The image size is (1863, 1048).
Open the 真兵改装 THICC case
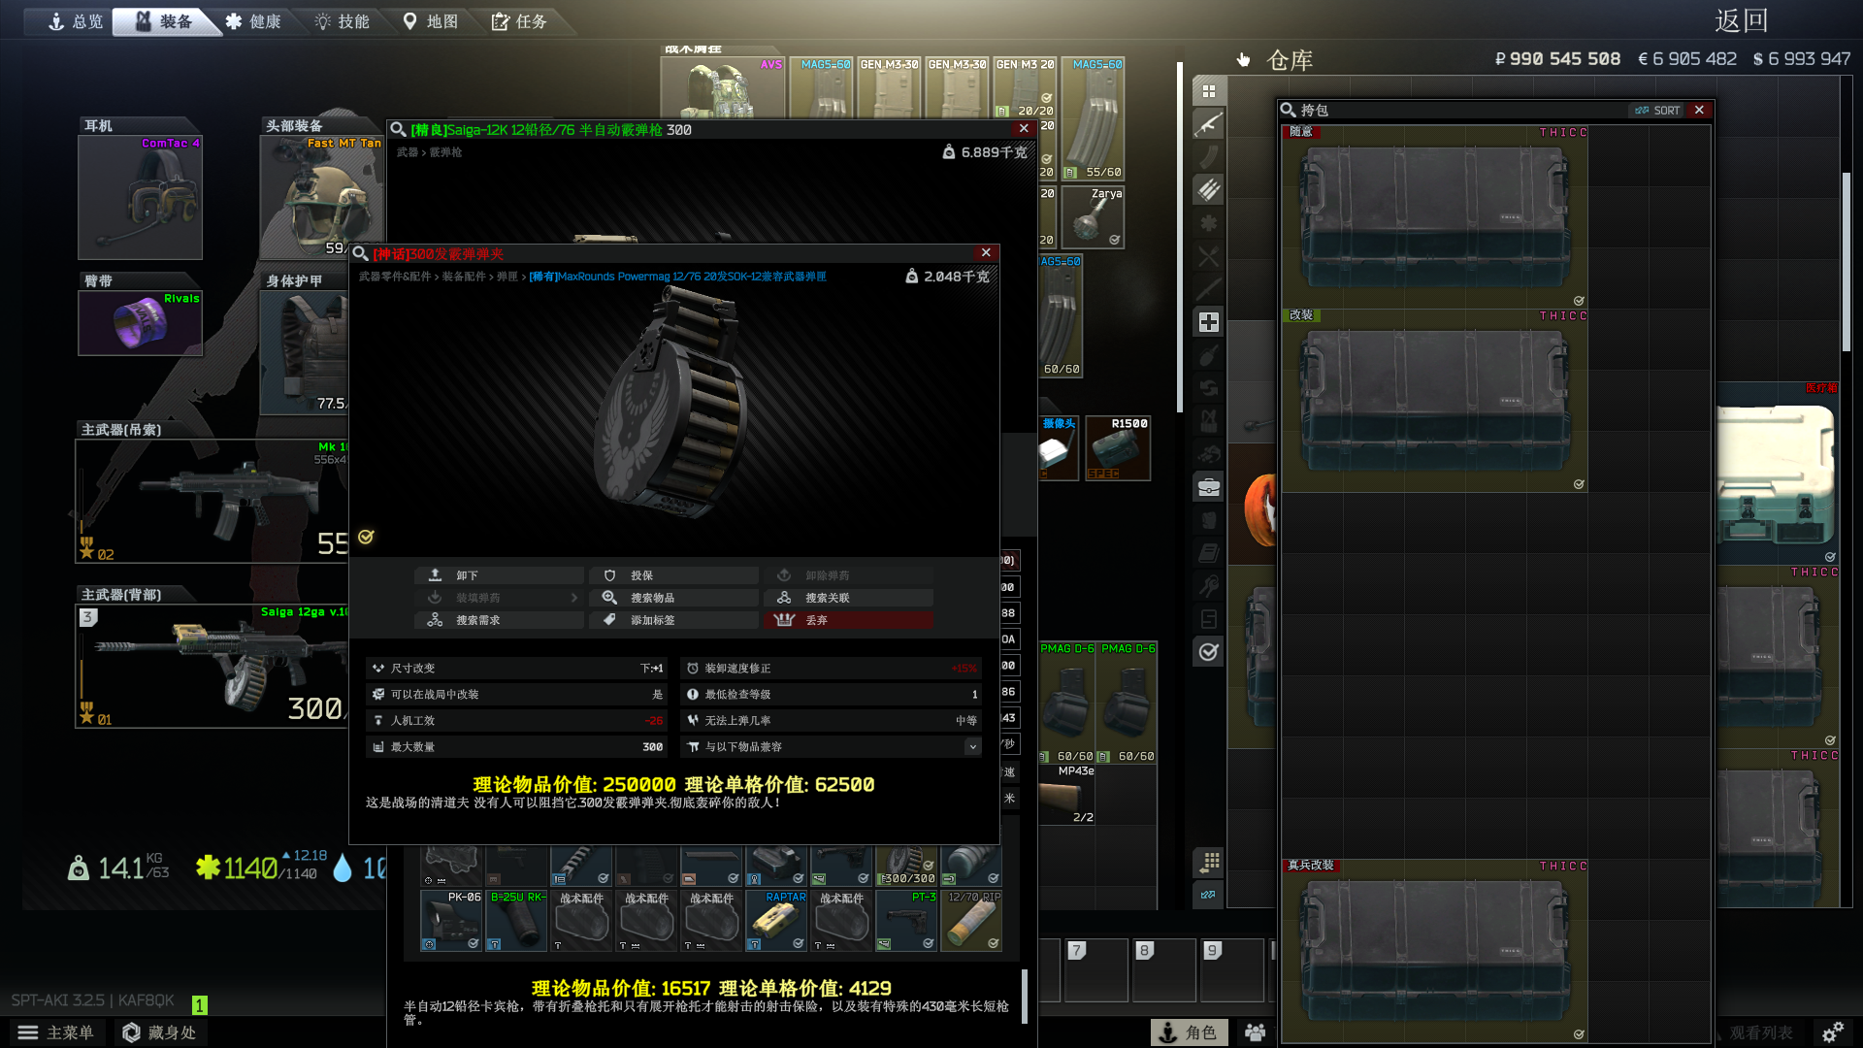[1435, 951]
